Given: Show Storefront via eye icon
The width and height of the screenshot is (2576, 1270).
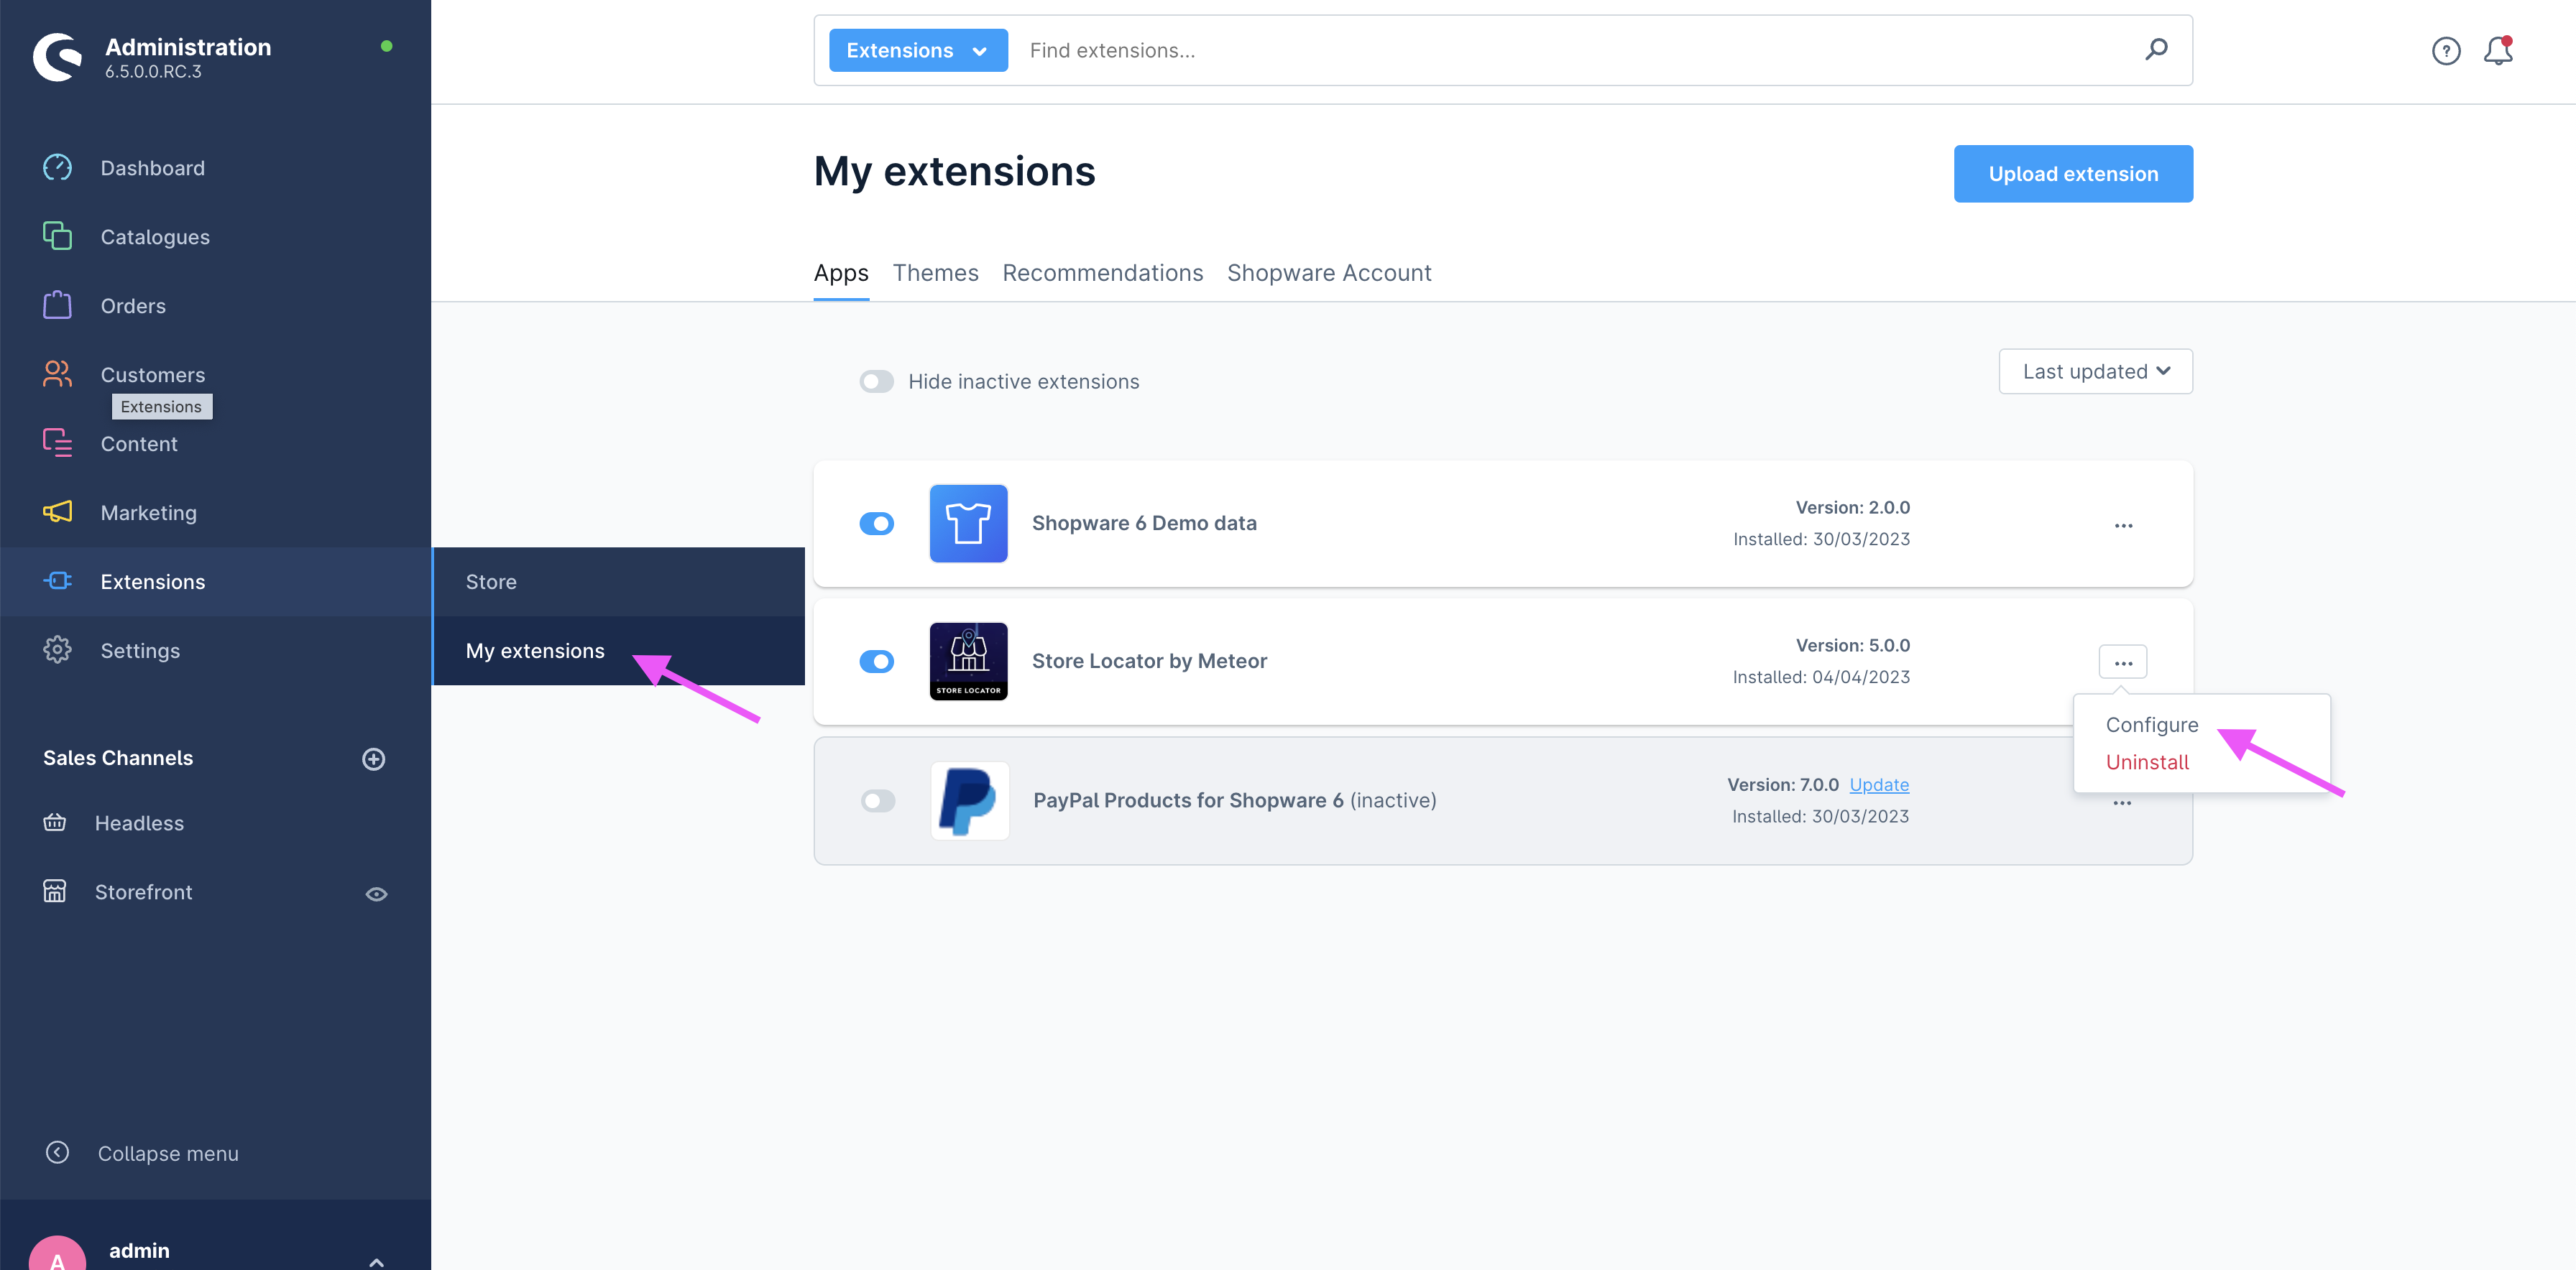Looking at the screenshot, I should click(376, 894).
